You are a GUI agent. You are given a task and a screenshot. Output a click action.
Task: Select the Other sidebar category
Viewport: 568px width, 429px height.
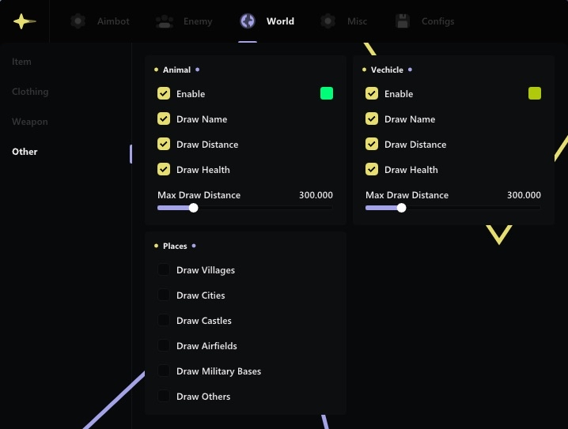pyautogui.click(x=25, y=152)
